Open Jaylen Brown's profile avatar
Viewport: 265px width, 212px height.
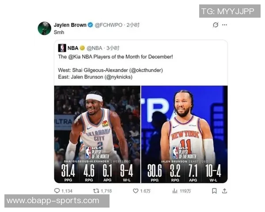click(x=45, y=28)
